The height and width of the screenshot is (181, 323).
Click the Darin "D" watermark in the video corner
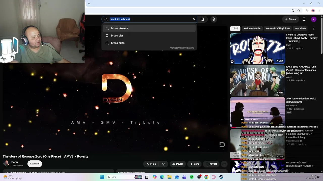(222, 145)
